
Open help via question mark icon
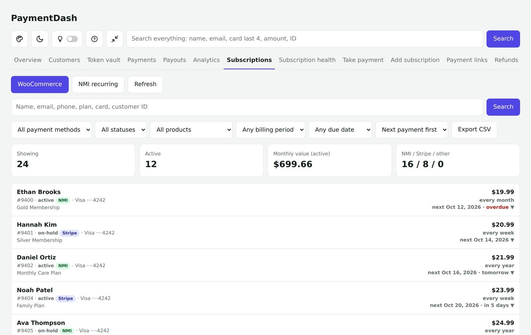(x=95, y=39)
